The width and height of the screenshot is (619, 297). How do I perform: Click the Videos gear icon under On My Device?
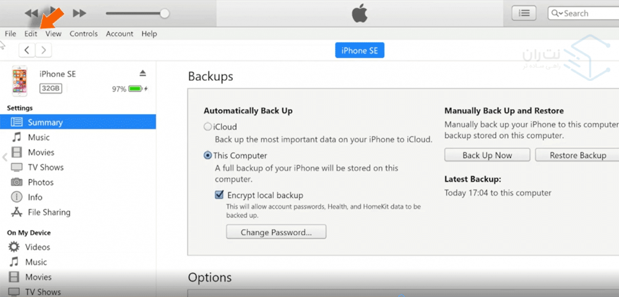[x=14, y=247]
